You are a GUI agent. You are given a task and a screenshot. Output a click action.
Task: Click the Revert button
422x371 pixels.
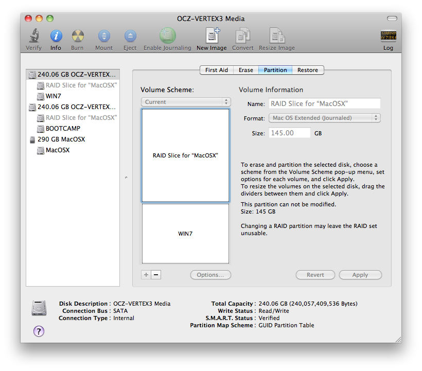[315, 275]
